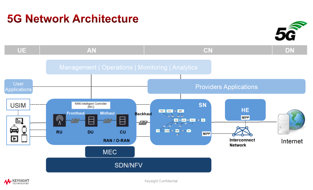Click the USIM box
Screen dimensions: 313x190
coord(18,105)
